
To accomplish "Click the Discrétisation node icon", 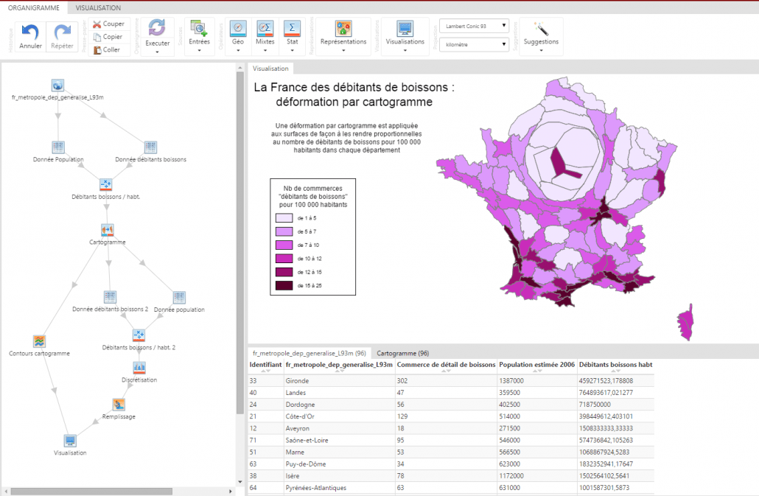I will (139, 368).
